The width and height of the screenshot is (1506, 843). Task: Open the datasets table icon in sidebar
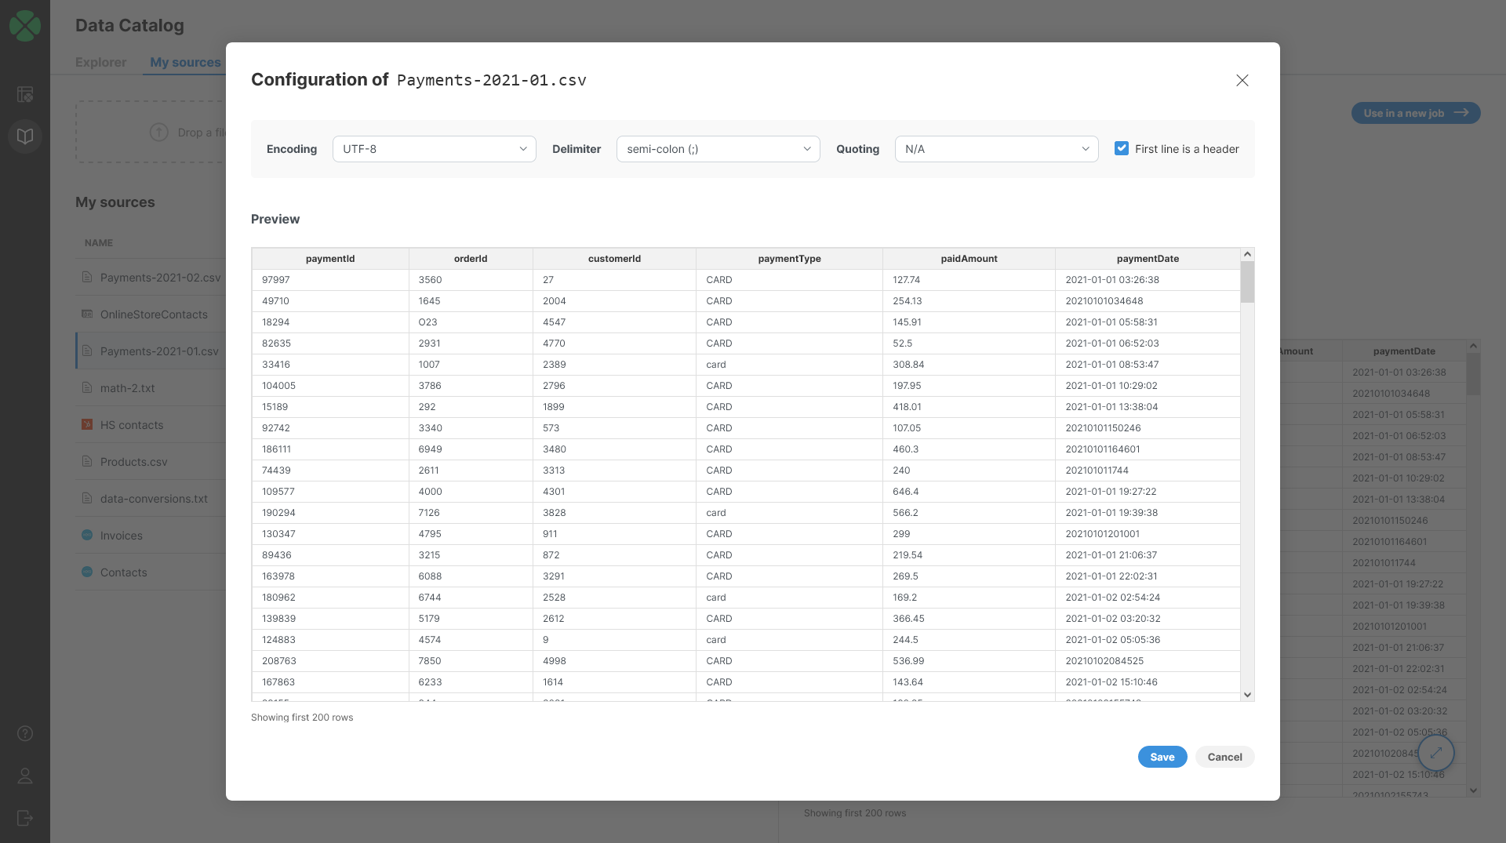pos(25,94)
